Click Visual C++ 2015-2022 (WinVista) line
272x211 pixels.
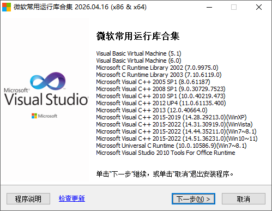174,124
